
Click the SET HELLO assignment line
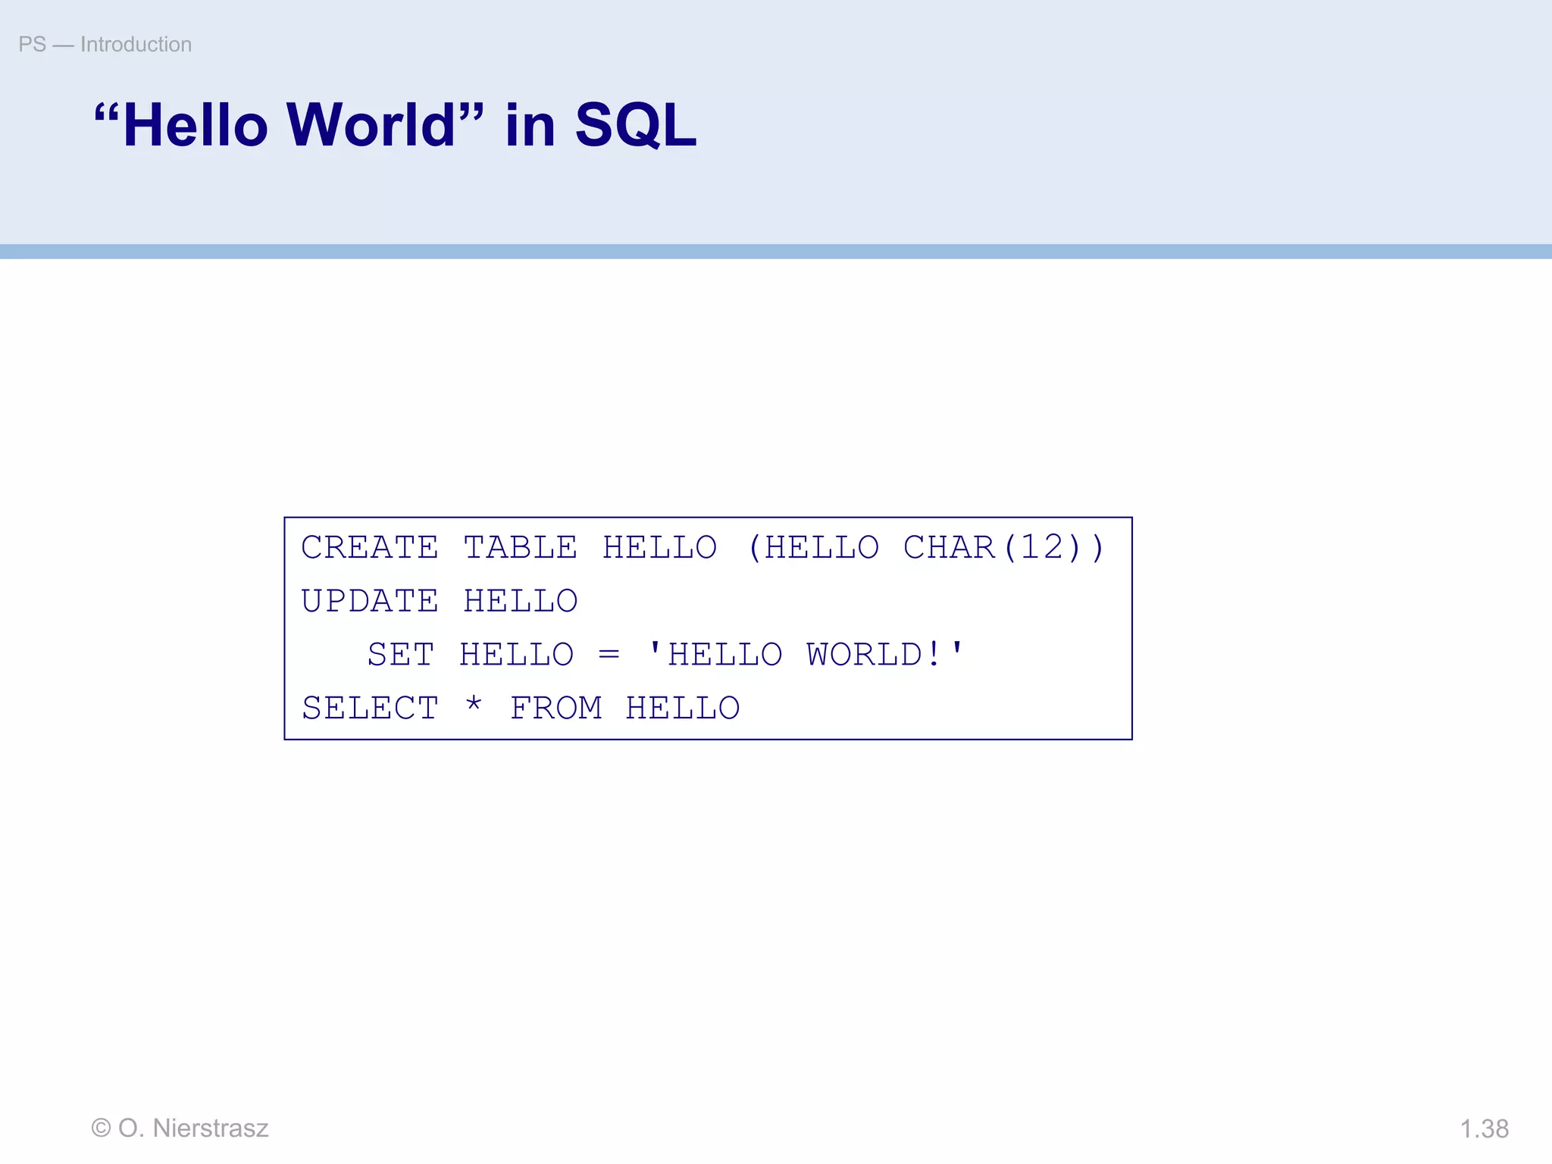pyautogui.click(x=665, y=655)
